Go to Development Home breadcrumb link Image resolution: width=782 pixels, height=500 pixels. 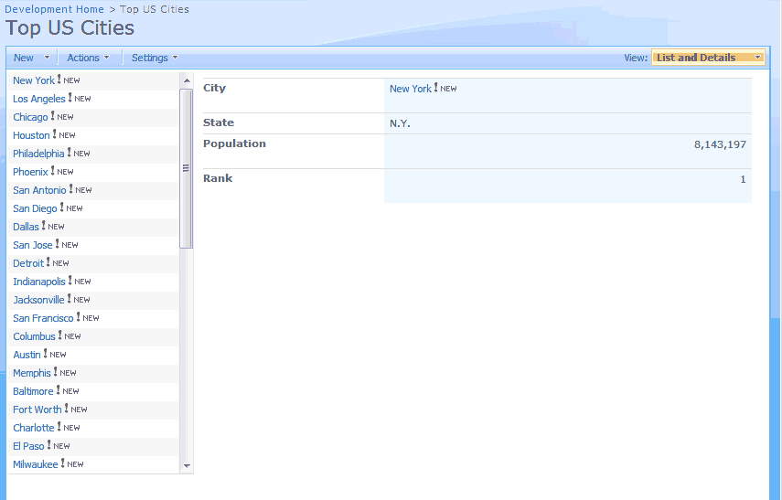tap(54, 9)
